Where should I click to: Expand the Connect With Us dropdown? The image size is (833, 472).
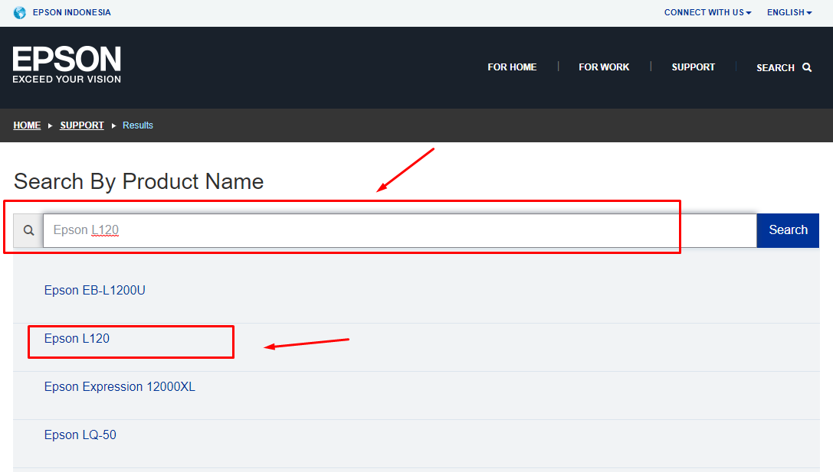click(x=707, y=12)
